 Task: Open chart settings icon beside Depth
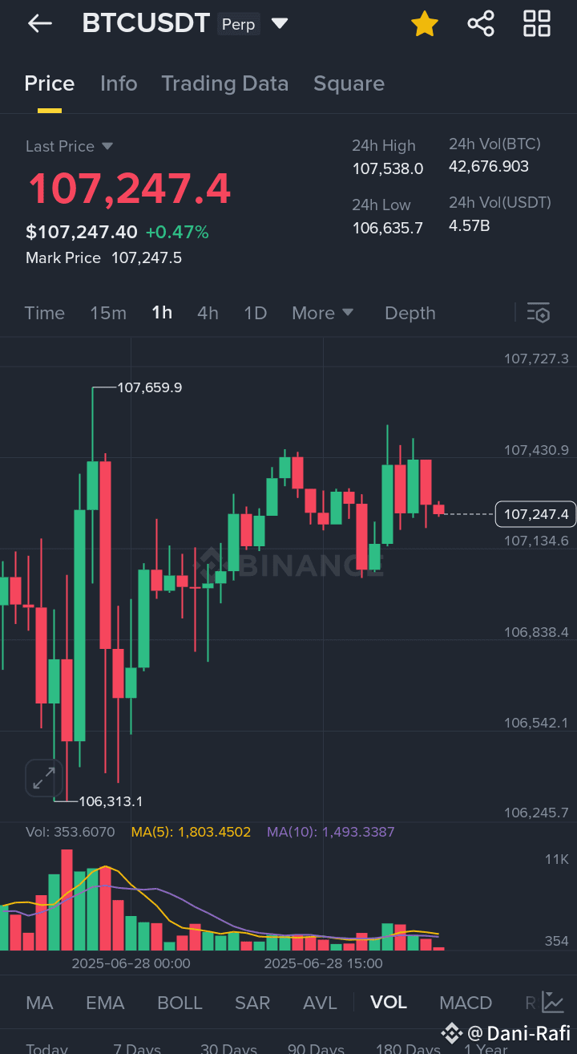(x=538, y=313)
